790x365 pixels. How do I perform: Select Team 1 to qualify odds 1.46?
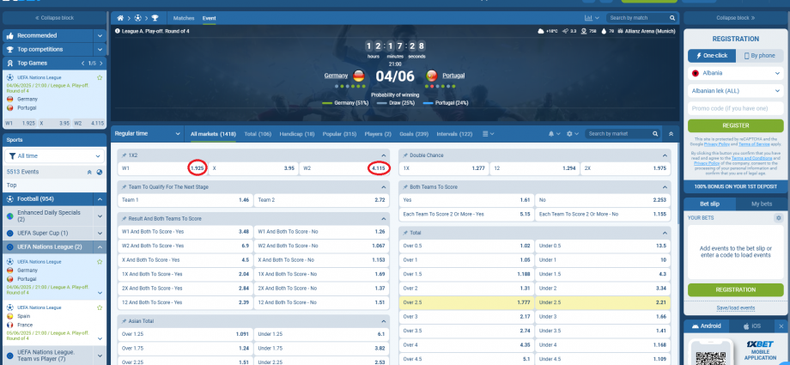click(185, 200)
